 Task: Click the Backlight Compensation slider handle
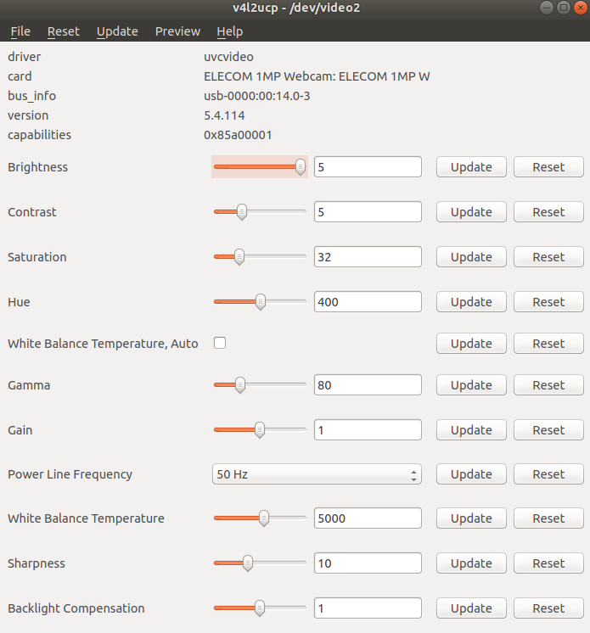(x=259, y=608)
